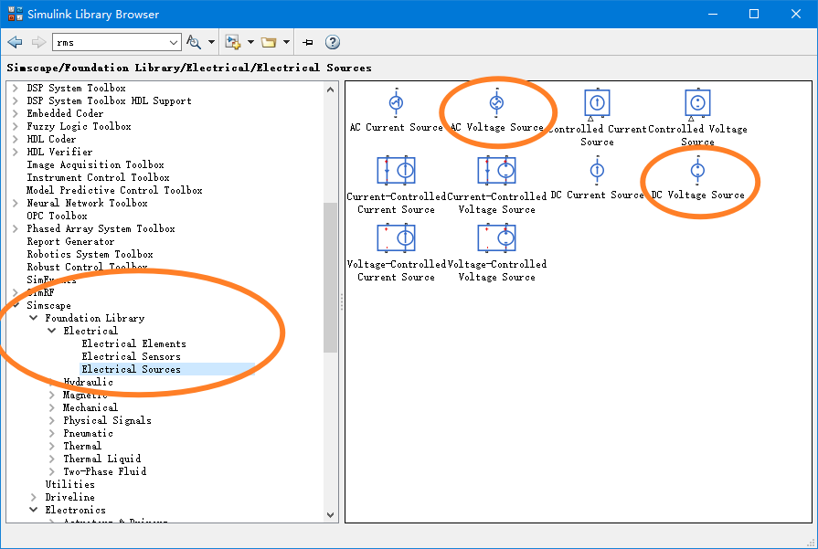Open the search history combo box arrow
Screen dimensions: 818x549
click(174, 42)
